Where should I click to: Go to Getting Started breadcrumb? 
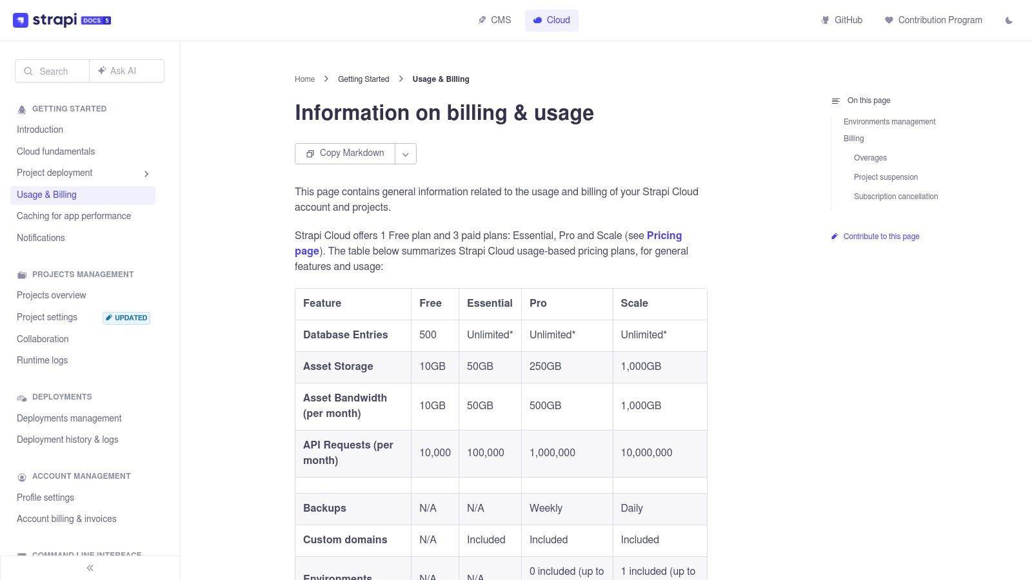coord(364,79)
